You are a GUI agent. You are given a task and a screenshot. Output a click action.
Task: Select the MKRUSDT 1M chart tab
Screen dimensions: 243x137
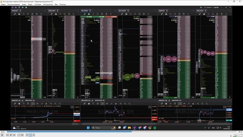pos(16,100)
